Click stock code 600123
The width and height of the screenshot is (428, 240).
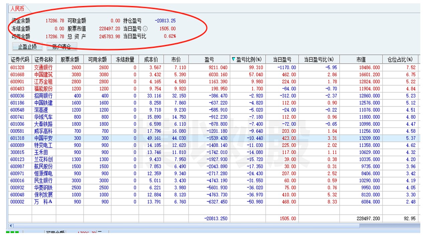point(17,159)
